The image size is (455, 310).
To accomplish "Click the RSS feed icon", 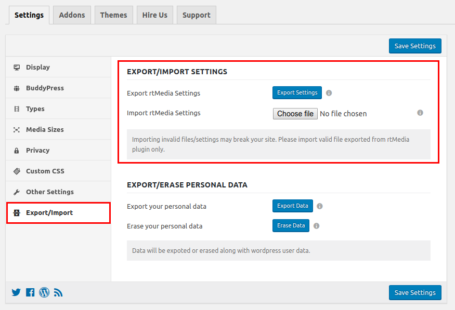I will click(58, 292).
